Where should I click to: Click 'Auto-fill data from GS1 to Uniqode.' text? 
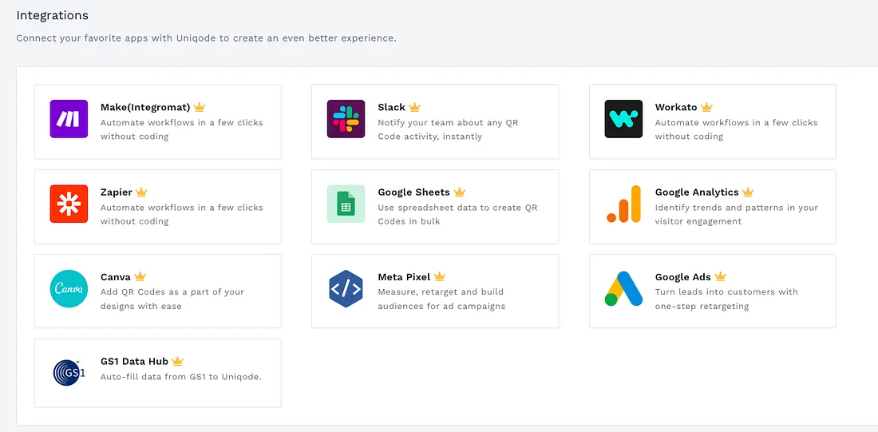tap(181, 377)
